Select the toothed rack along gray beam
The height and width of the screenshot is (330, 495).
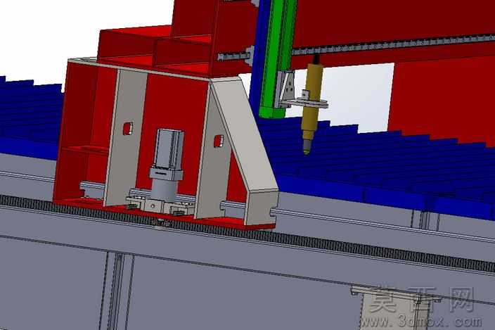coord(247,233)
